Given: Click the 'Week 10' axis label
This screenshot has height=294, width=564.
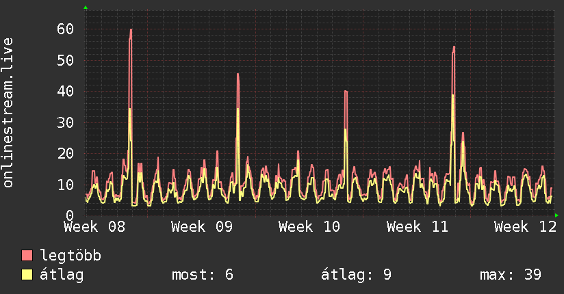Looking at the screenshot, I should [x=309, y=227].
